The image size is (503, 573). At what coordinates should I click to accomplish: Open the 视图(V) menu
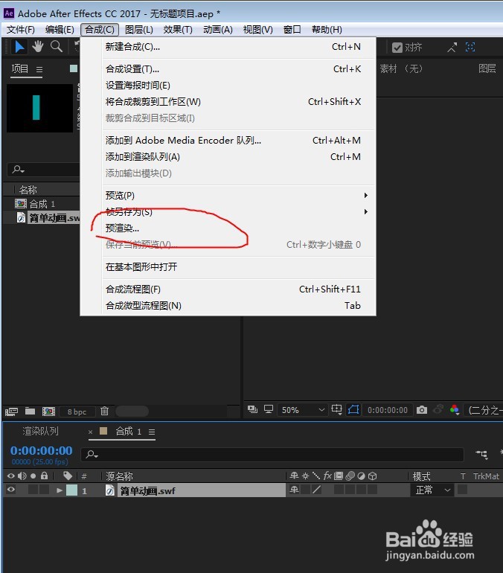tap(258, 30)
